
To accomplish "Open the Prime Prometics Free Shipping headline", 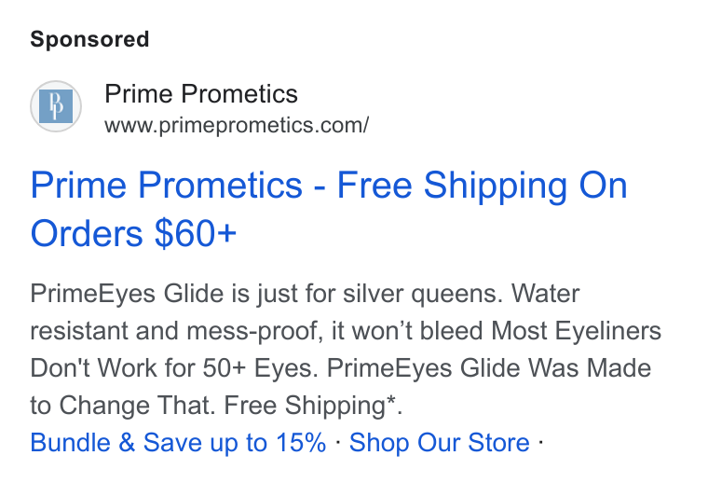I will click(x=329, y=209).
